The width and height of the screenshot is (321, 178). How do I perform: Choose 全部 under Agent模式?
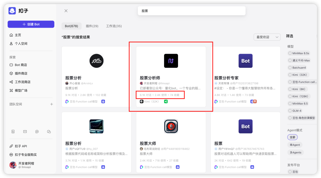pyautogui.click(x=292, y=137)
